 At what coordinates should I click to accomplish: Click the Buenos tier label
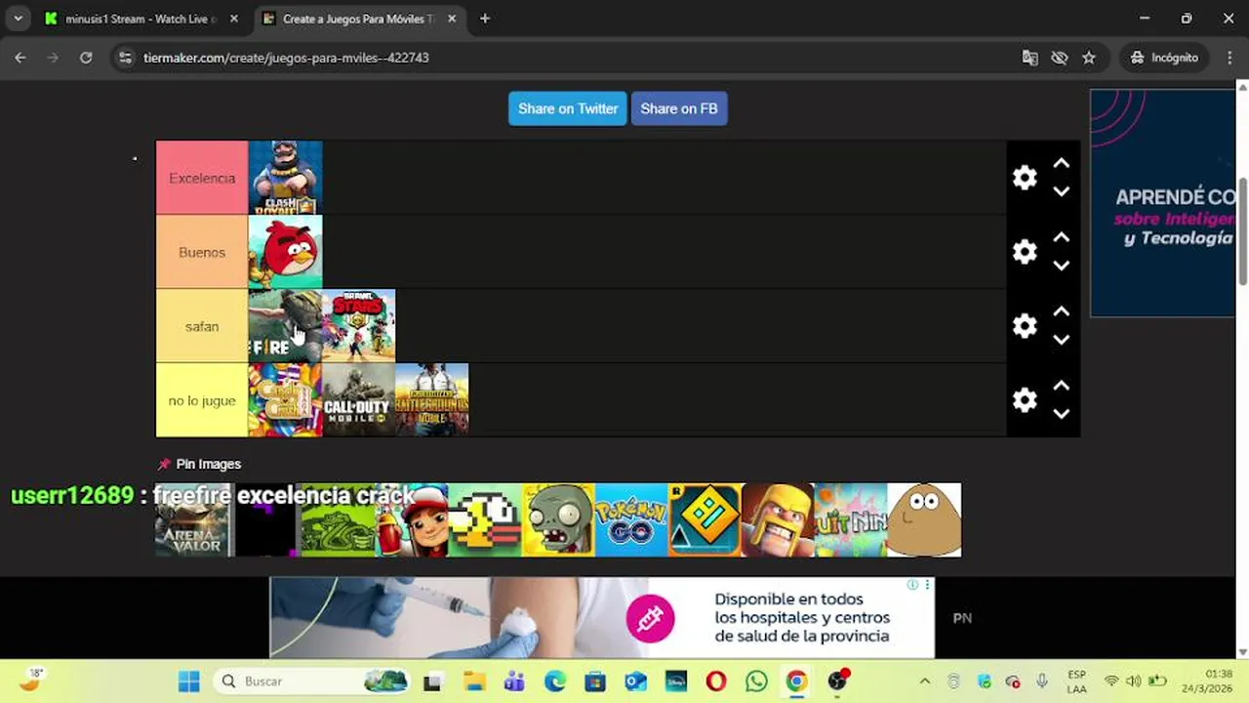202,252
